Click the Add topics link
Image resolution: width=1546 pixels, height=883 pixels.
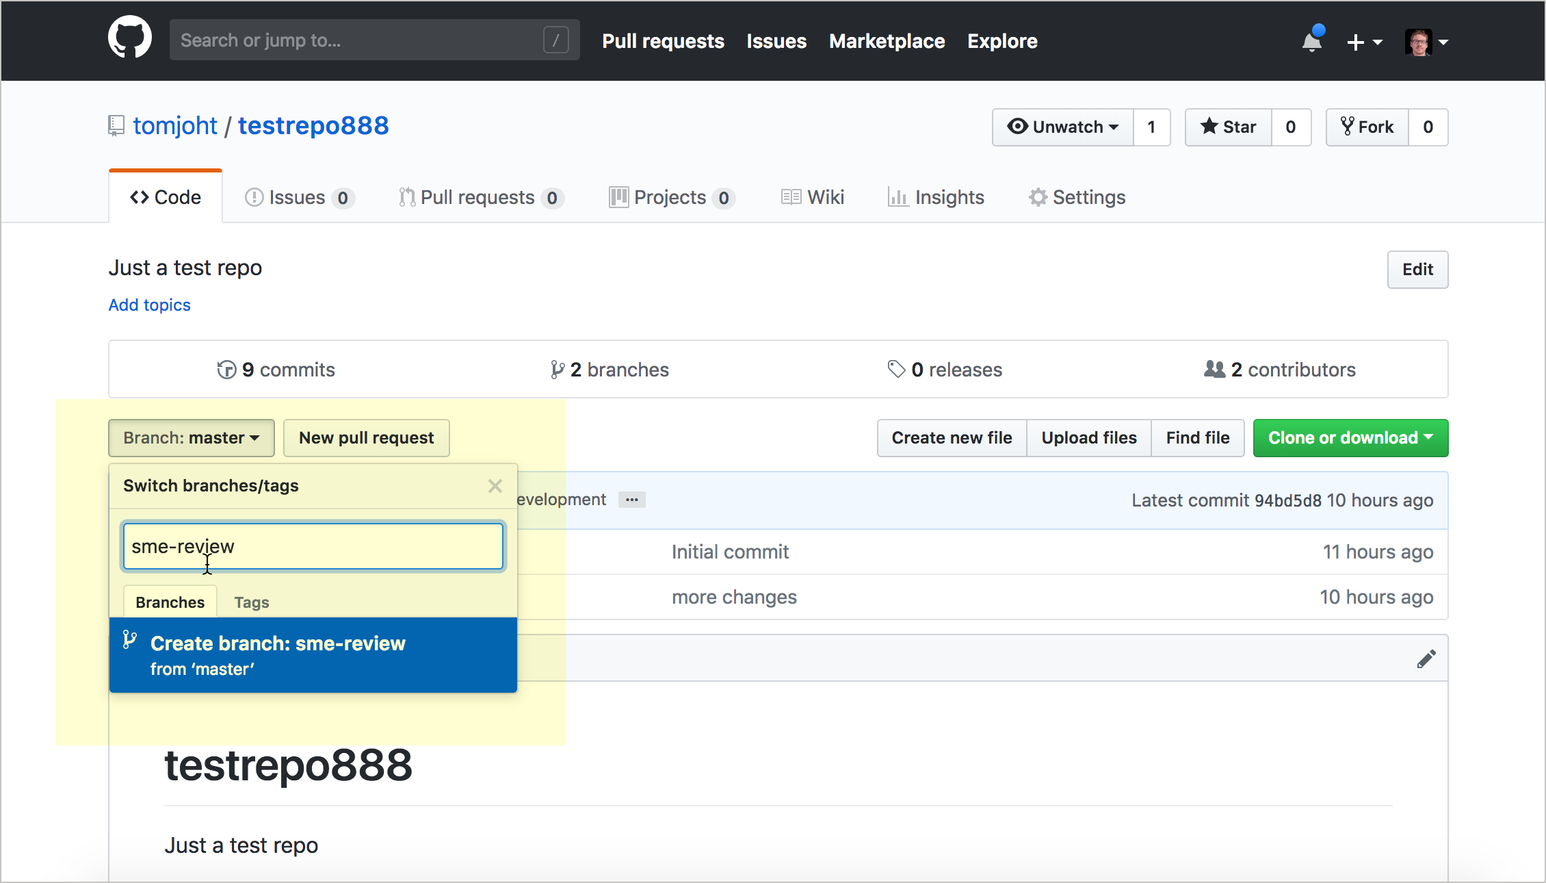[x=149, y=305]
